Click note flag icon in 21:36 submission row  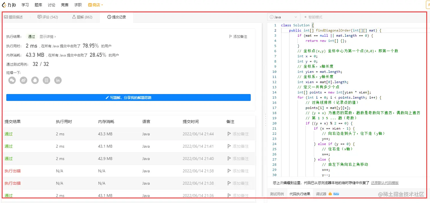click(229, 196)
